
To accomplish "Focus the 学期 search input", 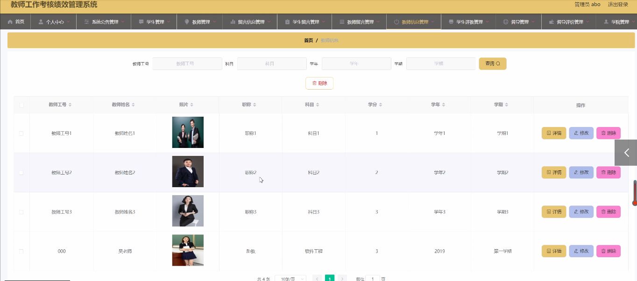I will click(441, 63).
